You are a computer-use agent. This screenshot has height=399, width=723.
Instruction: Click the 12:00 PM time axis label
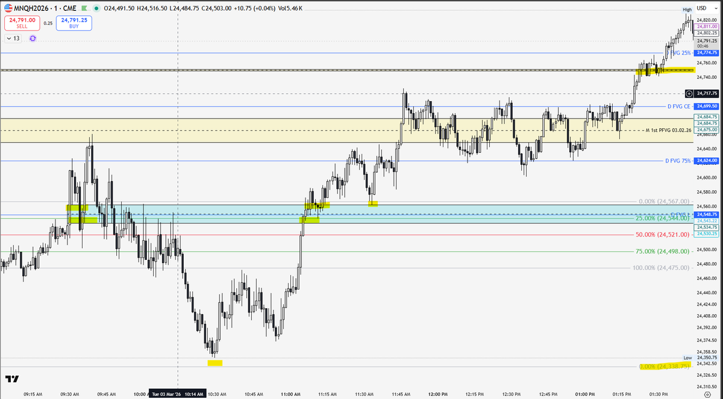click(x=438, y=394)
